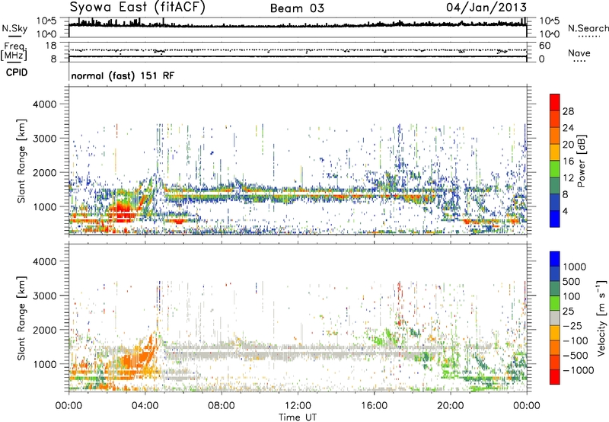
Task: Click the '20:00' time axis label
Action: pyautogui.click(x=451, y=406)
